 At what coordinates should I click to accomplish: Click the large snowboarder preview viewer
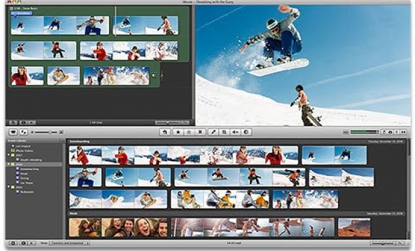(303, 65)
